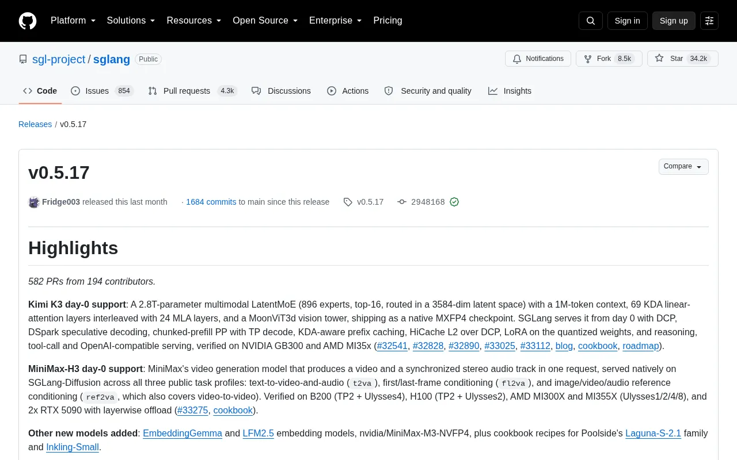Expand the Platform menu

click(x=73, y=21)
